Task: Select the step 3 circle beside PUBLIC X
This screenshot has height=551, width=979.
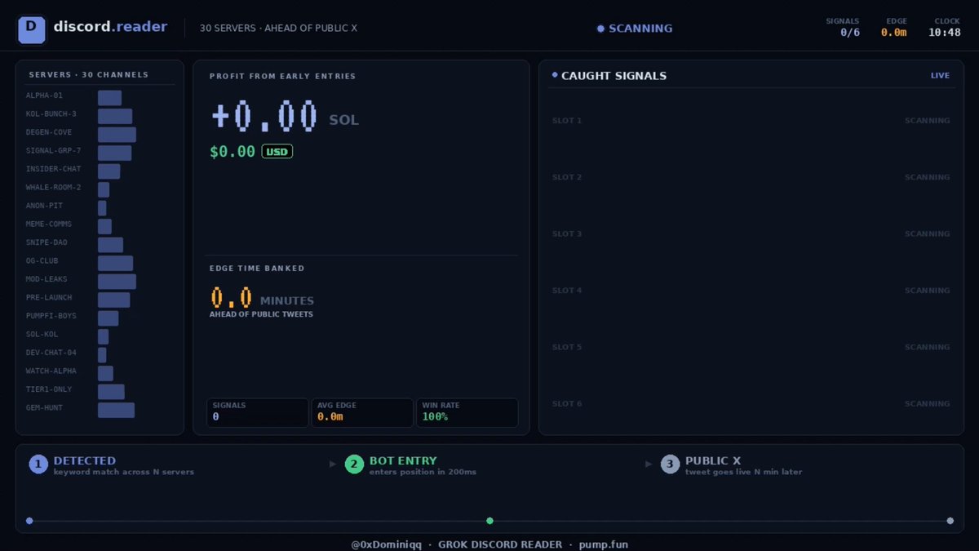Action: (670, 464)
